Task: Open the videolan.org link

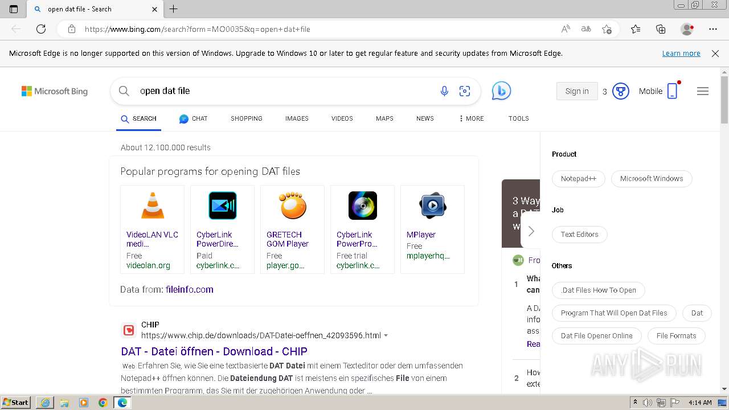Action: (x=148, y=265)
